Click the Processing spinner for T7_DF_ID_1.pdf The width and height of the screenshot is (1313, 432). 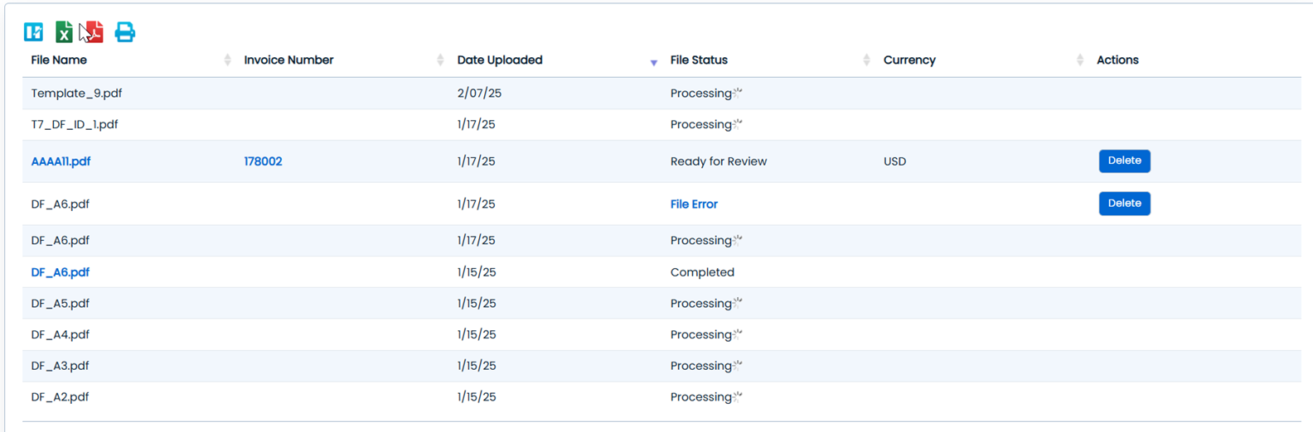click(x=738, y=124)
